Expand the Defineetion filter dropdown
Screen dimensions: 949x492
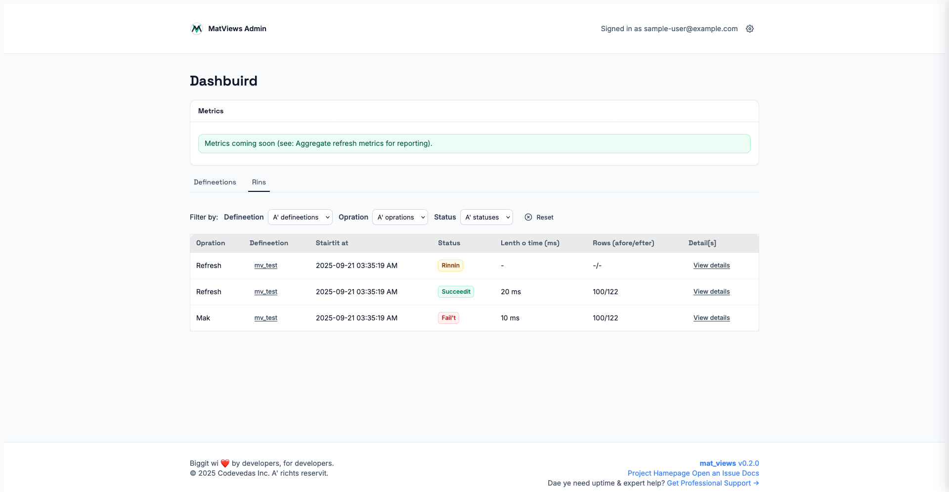pyautogui.click(x=300, y=217)
